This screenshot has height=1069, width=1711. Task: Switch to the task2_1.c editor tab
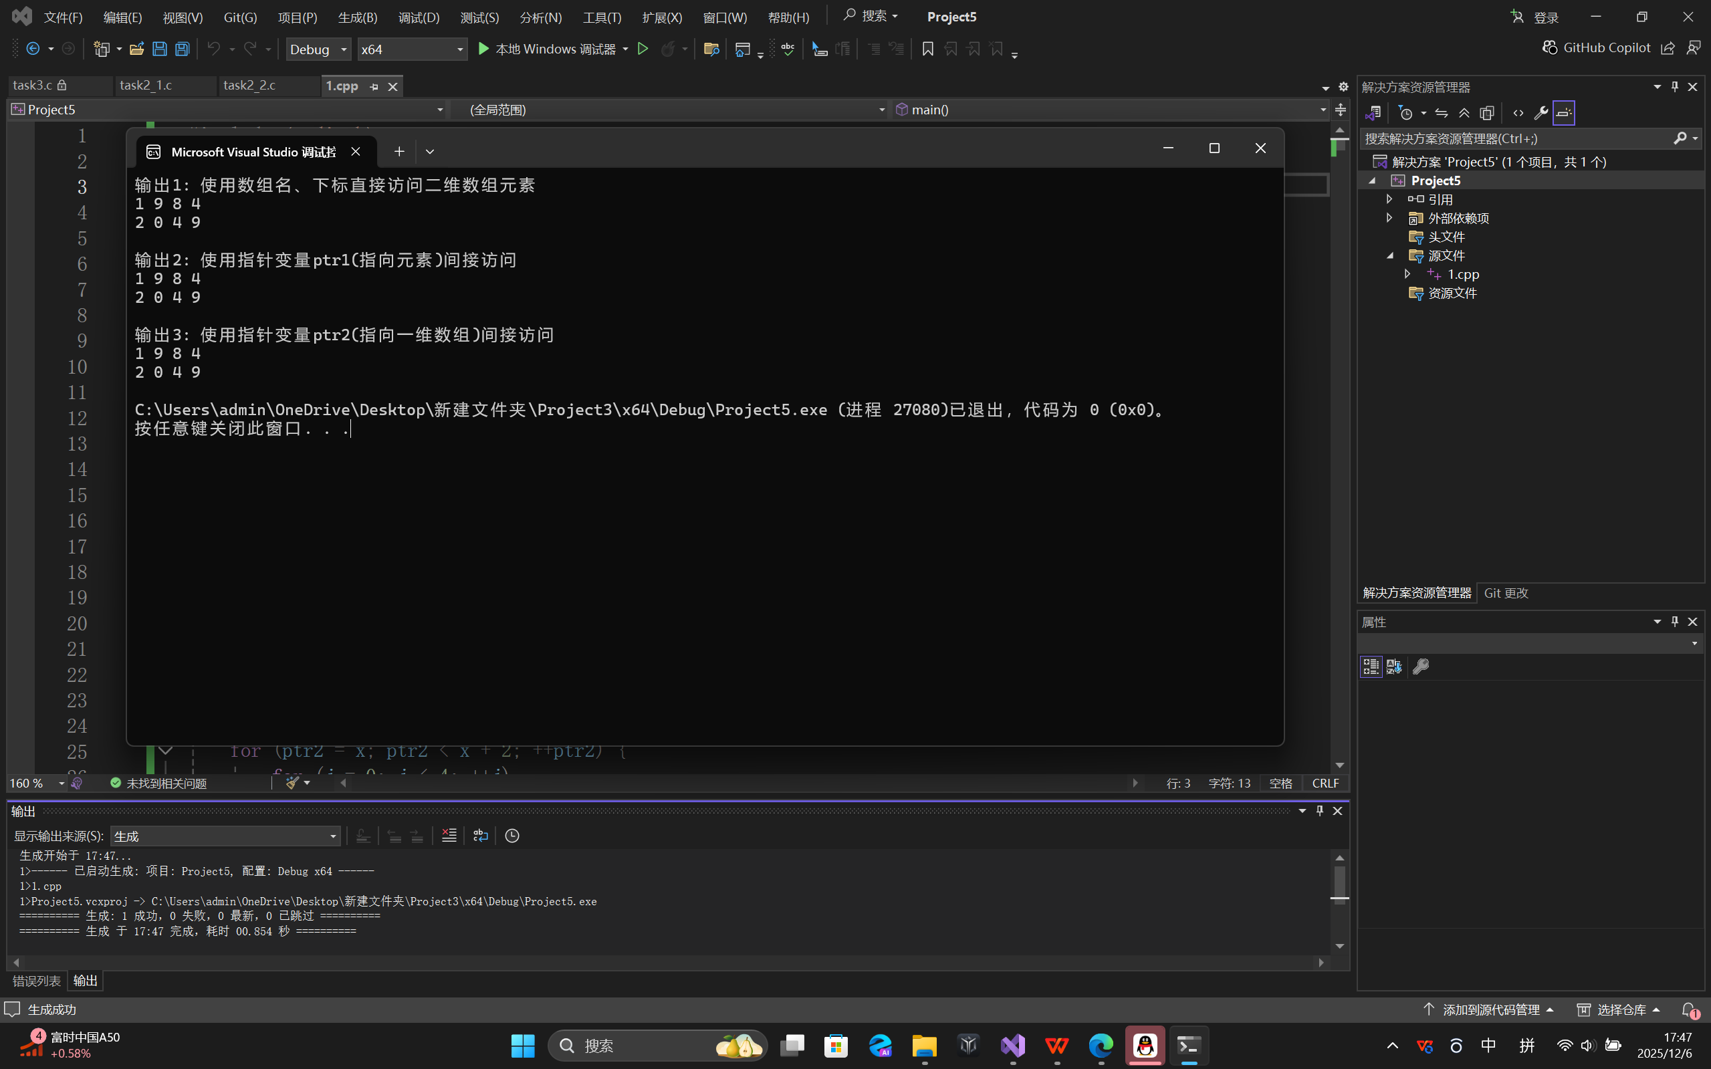click(x=146, y=86)
